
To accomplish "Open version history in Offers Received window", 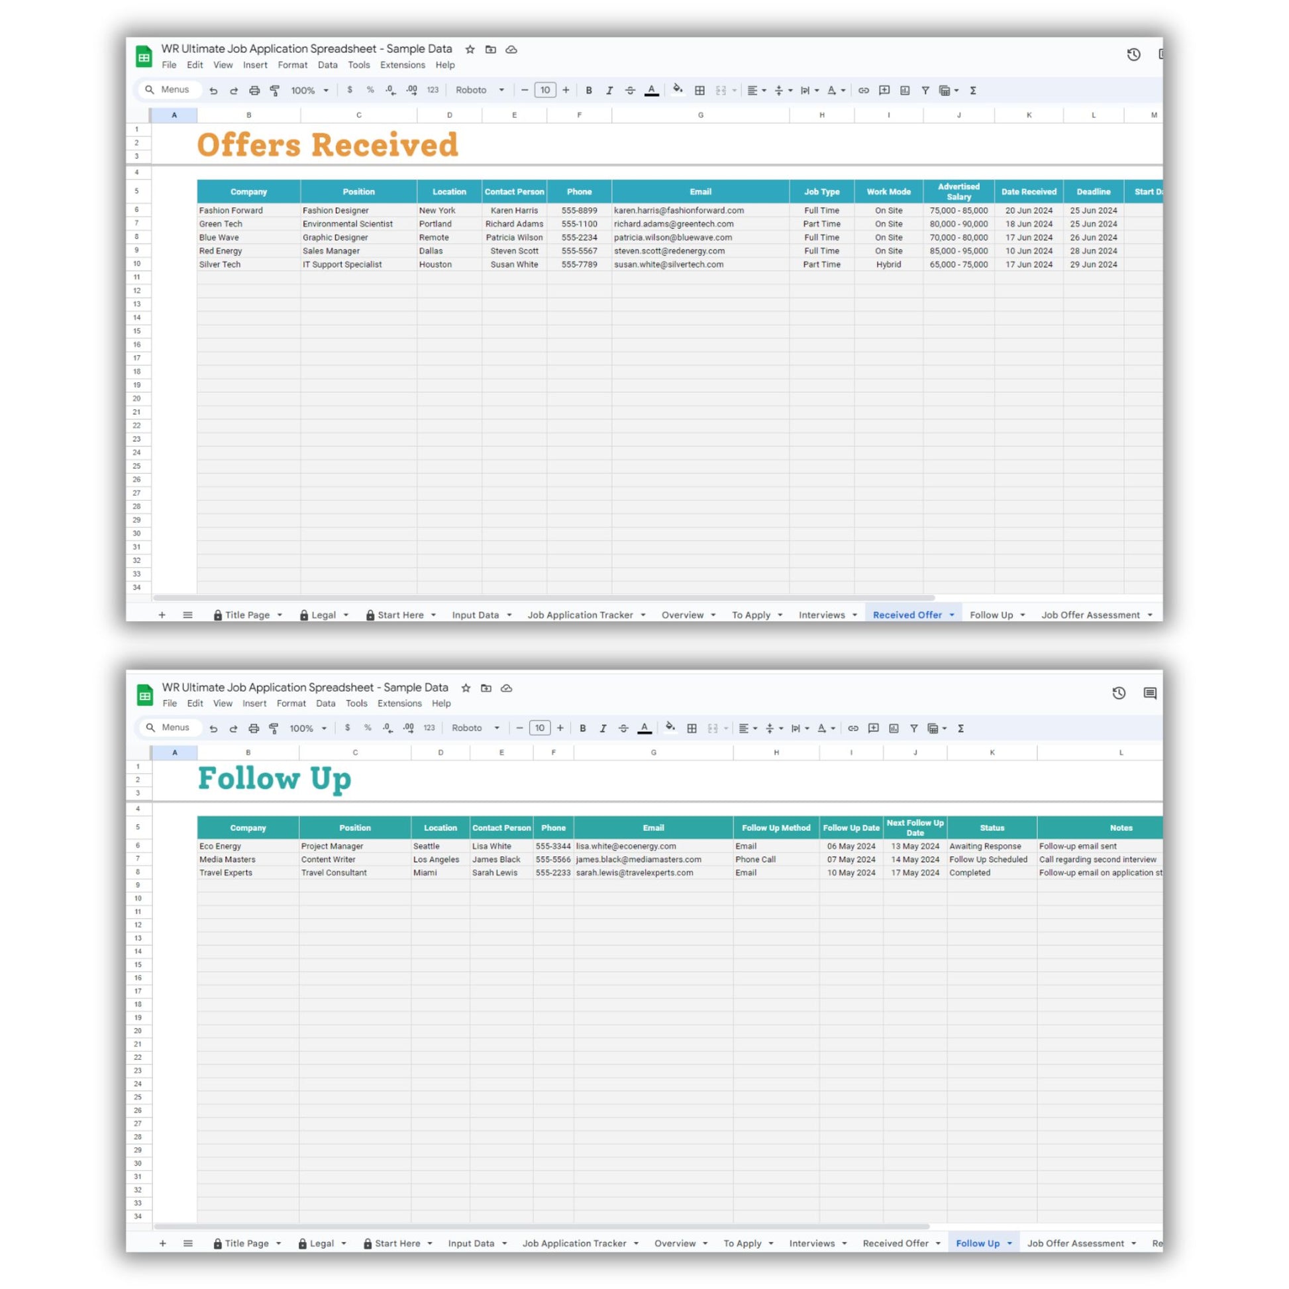I will point(1133,55).
